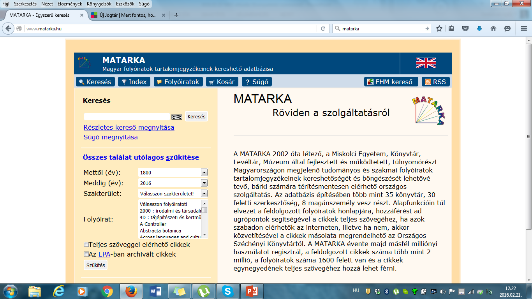This screenshot has height=299, width=532.
Task: Click the MATARKA logo in the blue header
Action: click(84, 63)
